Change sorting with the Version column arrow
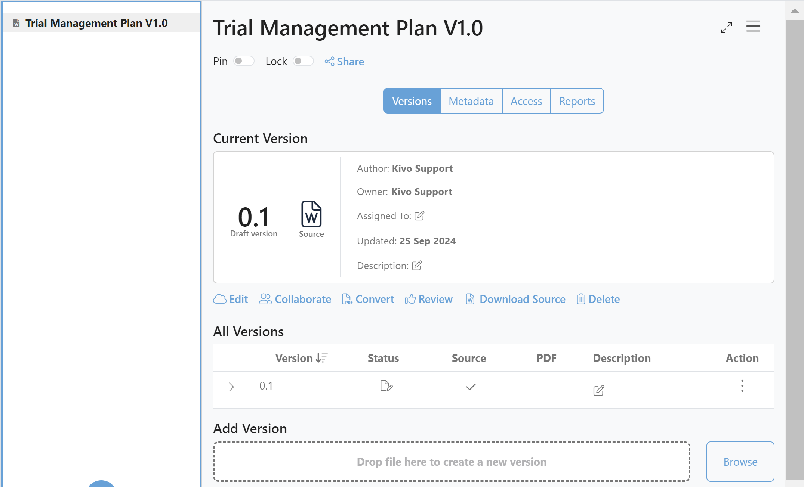Image resolution: width=804 pixels, height=487 pixels. click(x=320, y=358)
